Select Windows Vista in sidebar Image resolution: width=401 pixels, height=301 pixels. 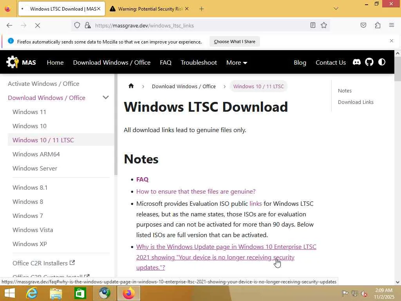[x=33, y=230]
